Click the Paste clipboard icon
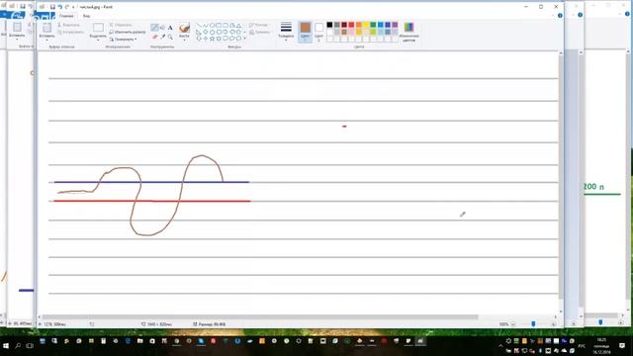The image size is (633, 356). (x=46, y=28)
